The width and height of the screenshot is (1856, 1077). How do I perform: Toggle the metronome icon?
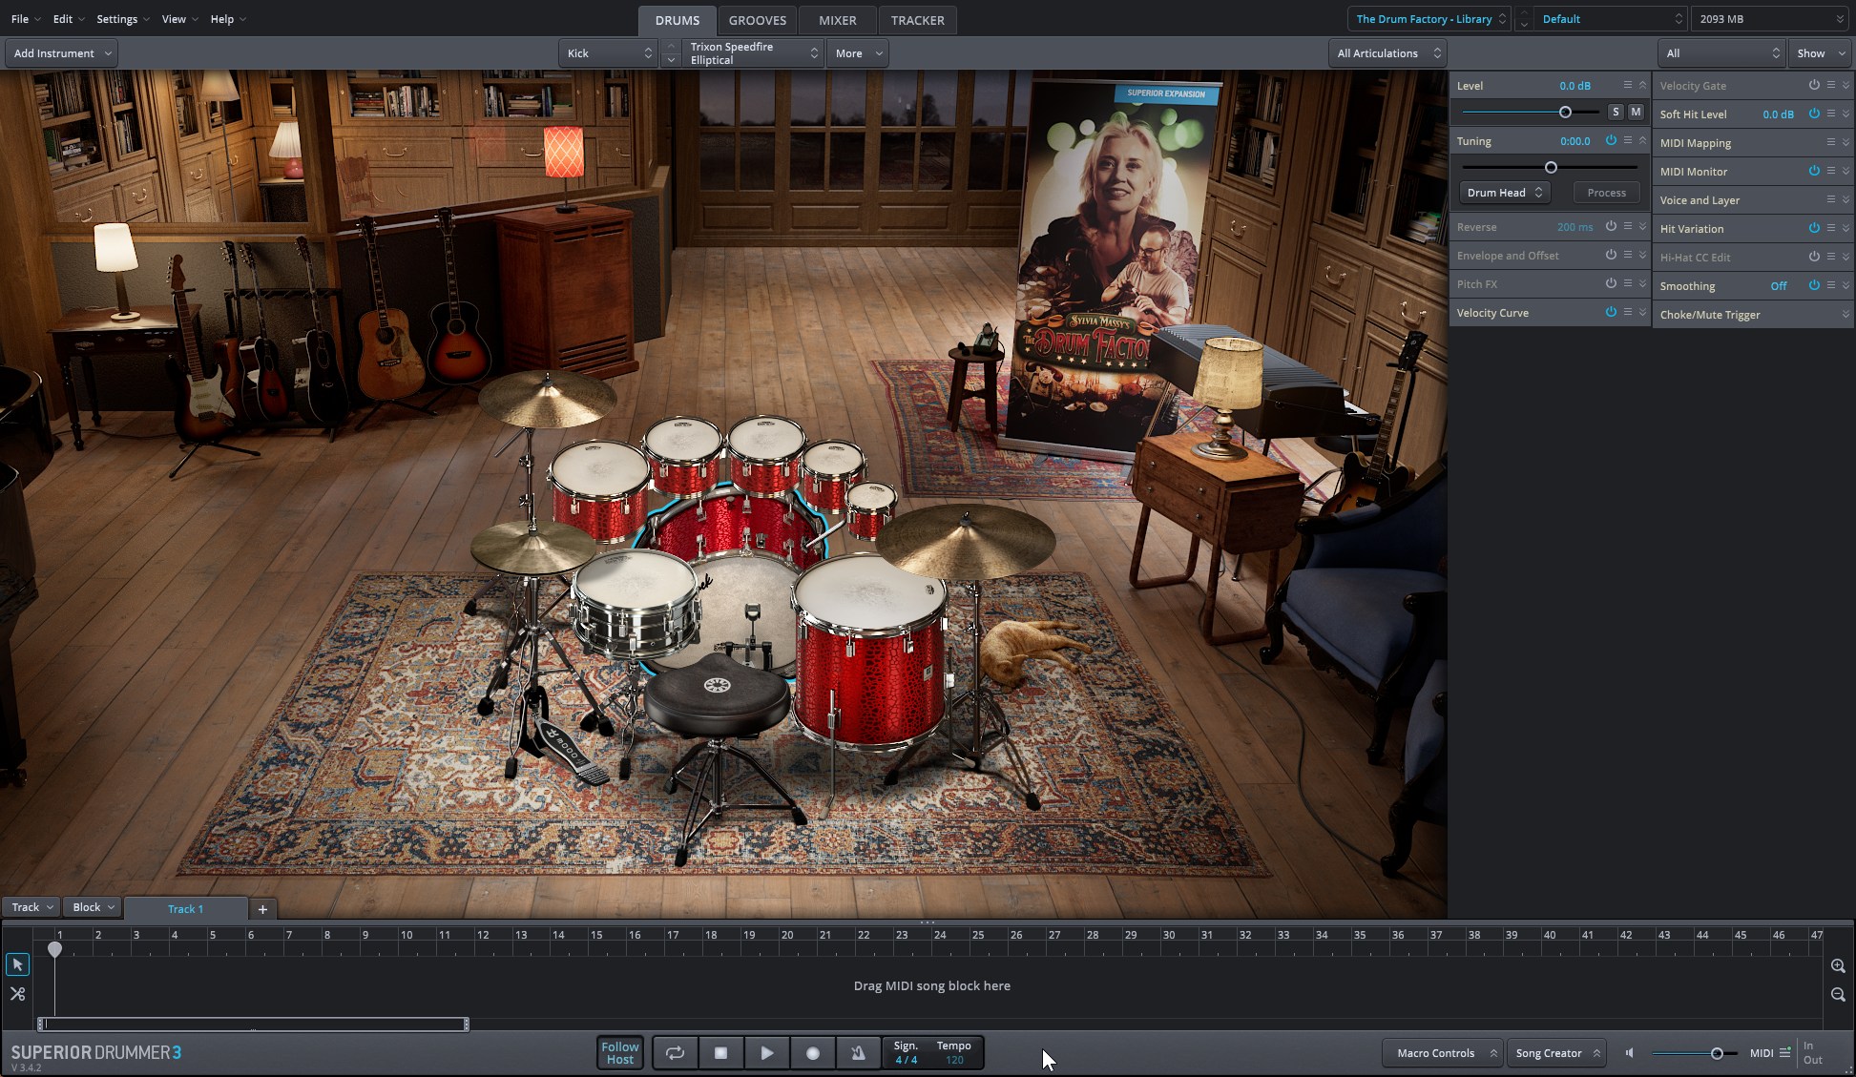858,1053
